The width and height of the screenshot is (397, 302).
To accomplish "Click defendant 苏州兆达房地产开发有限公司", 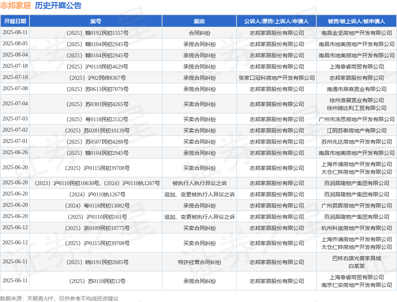I will (357, 142).
